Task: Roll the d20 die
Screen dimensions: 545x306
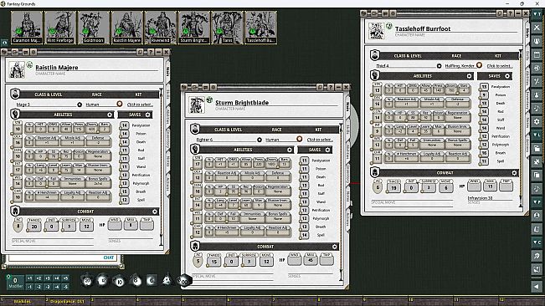Action: pos(87,280)
